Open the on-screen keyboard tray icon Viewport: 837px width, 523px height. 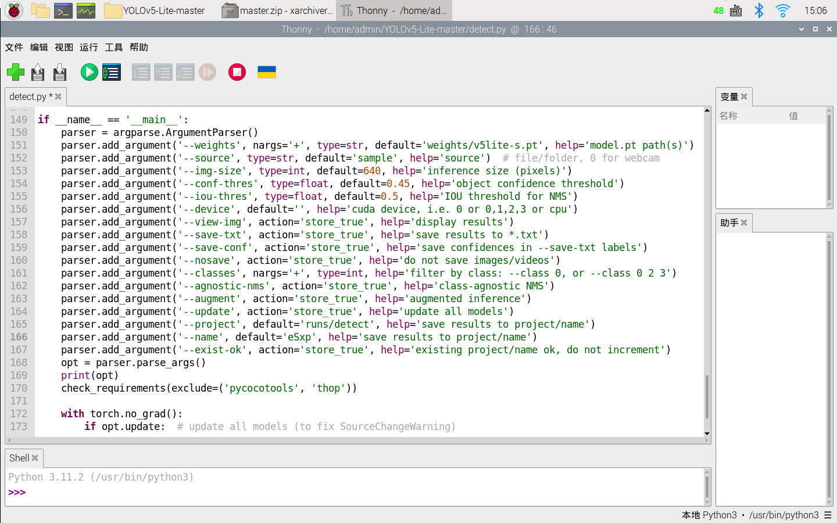pyautogui.click(x=736, y=10)
